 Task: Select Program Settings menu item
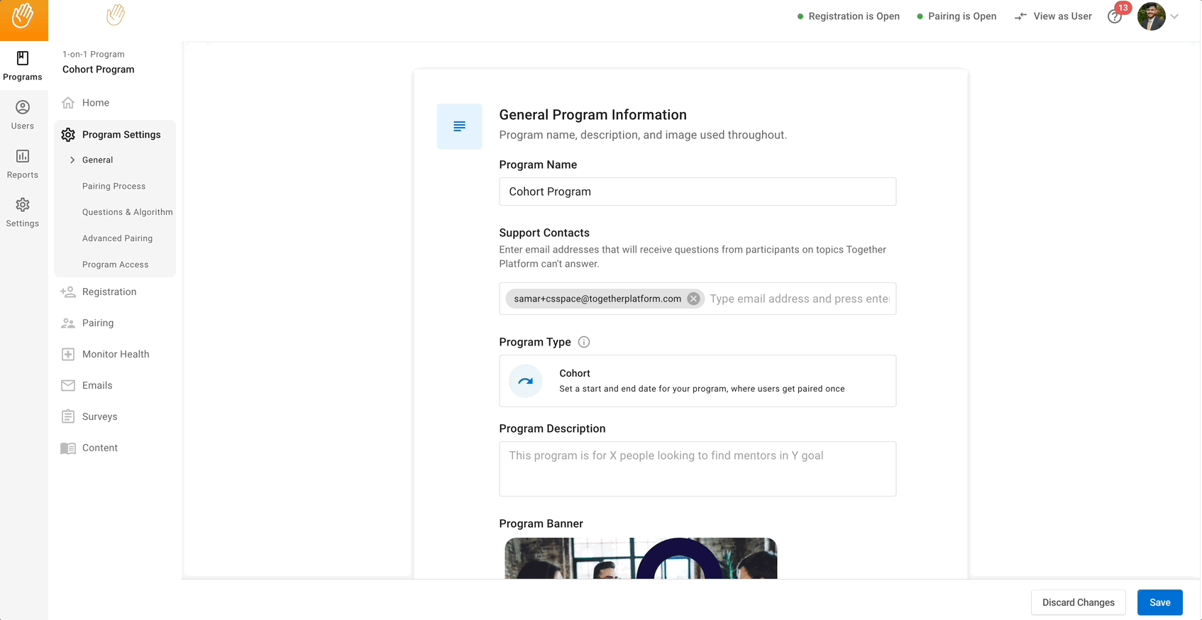(115, 135)
